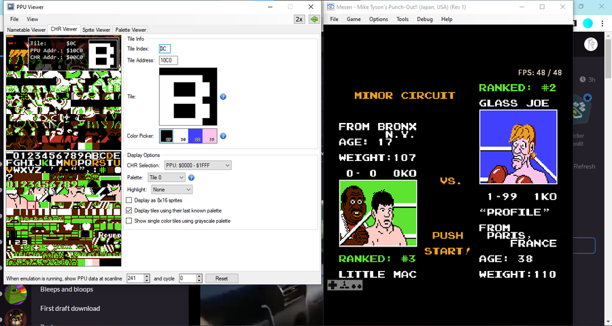Click the scanline stepper arrows
Screen dimensions: 612x326
147,278
